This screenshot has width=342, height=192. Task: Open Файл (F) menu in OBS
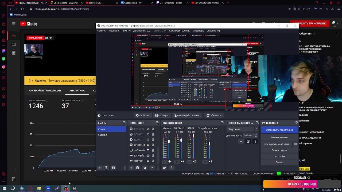coord(102,31)
